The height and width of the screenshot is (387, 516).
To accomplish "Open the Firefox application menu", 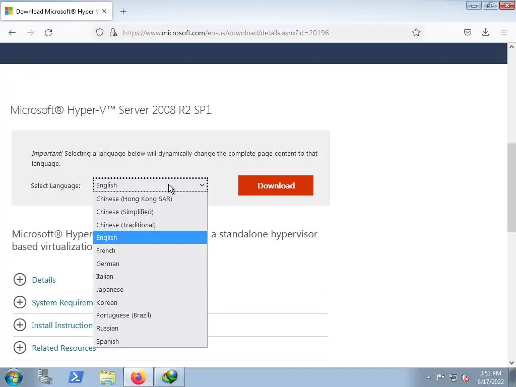I will pos(503,33).
